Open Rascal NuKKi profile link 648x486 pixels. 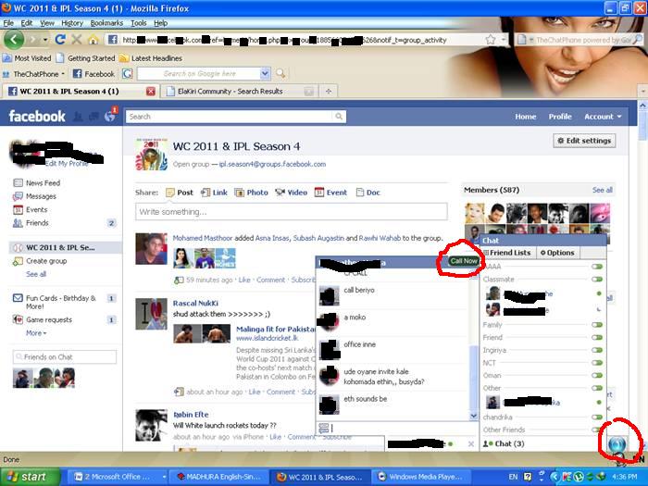pos(195,304)
